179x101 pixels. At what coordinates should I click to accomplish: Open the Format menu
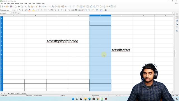tap(17, 4)
